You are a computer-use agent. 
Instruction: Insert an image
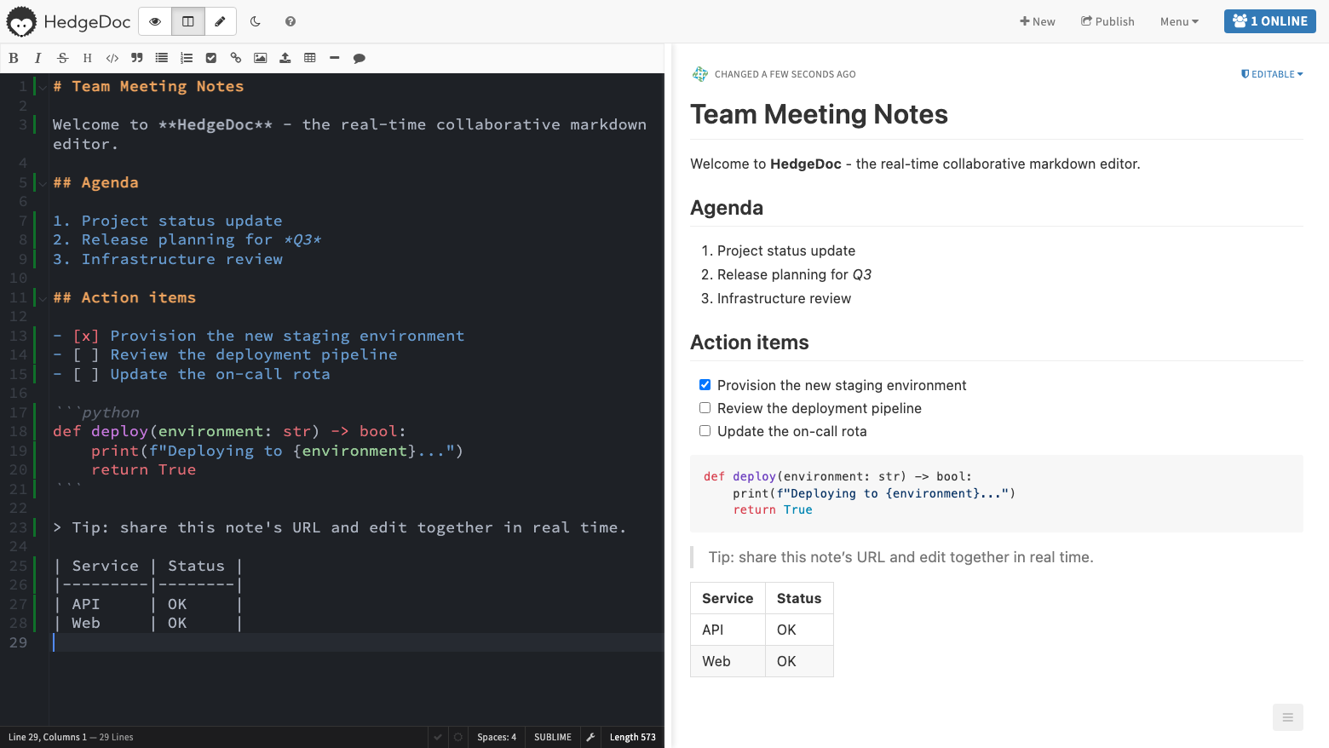(x=261, y=58)
